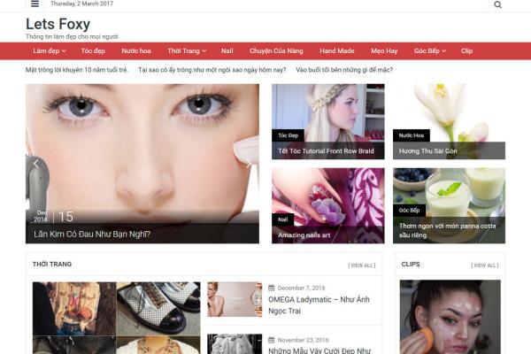531x354 pixels.
Task: Click calendar icon beside November 23, 2016
Action: click(x=271, y=340)
